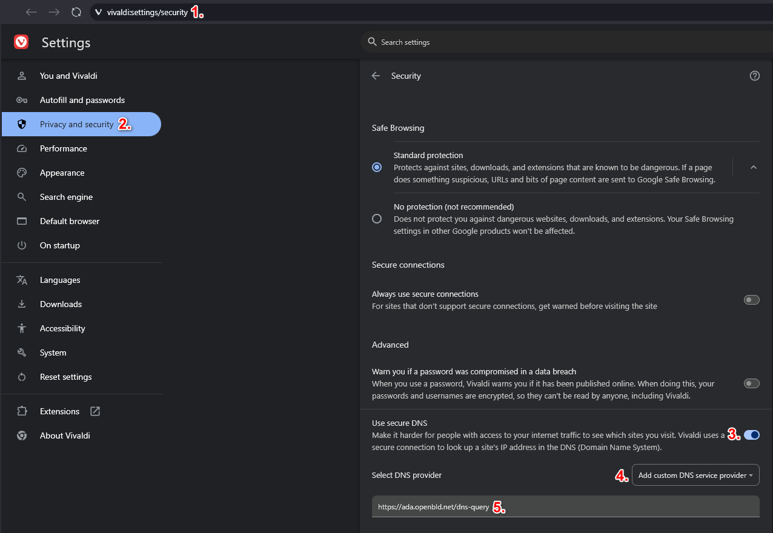
Task: Open the Add custom DNS service provider dropdown
Action: (x=695, y=475)
